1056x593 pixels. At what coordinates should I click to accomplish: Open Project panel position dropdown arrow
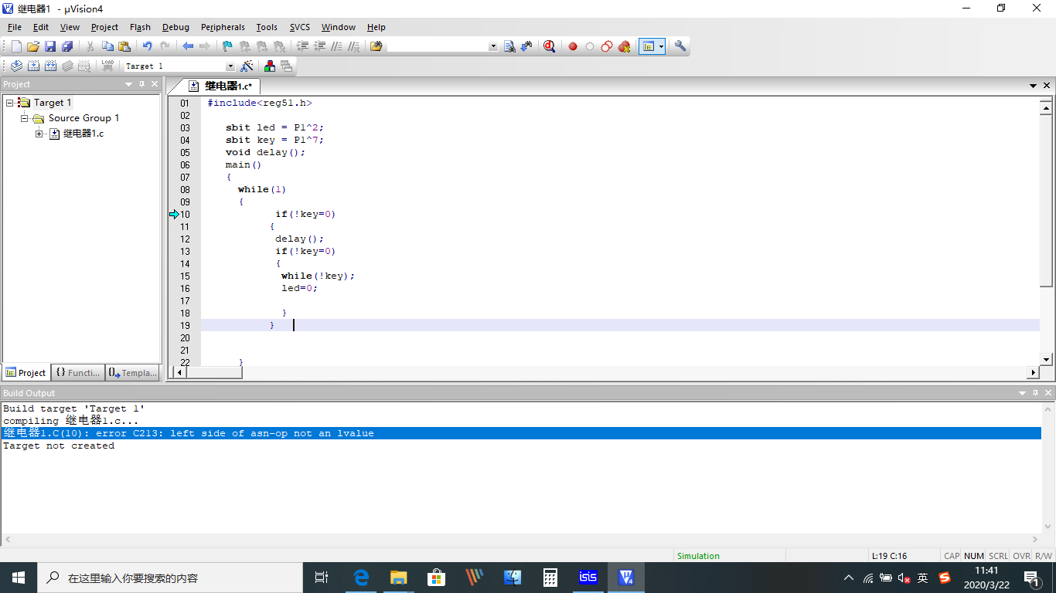pyautogui.click(x=129, y=84)
